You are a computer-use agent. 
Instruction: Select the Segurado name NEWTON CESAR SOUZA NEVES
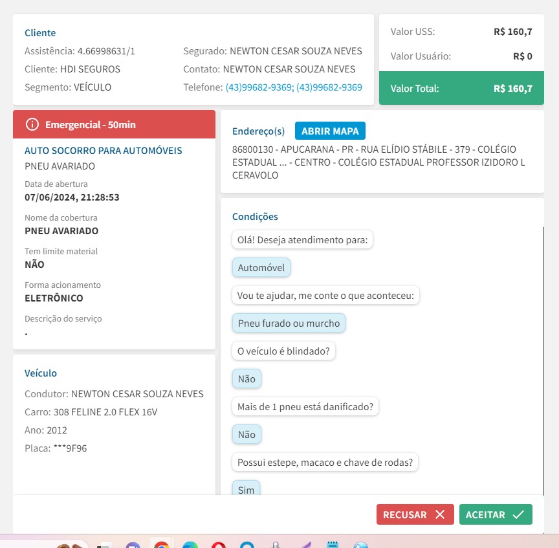tap(296, 51)
